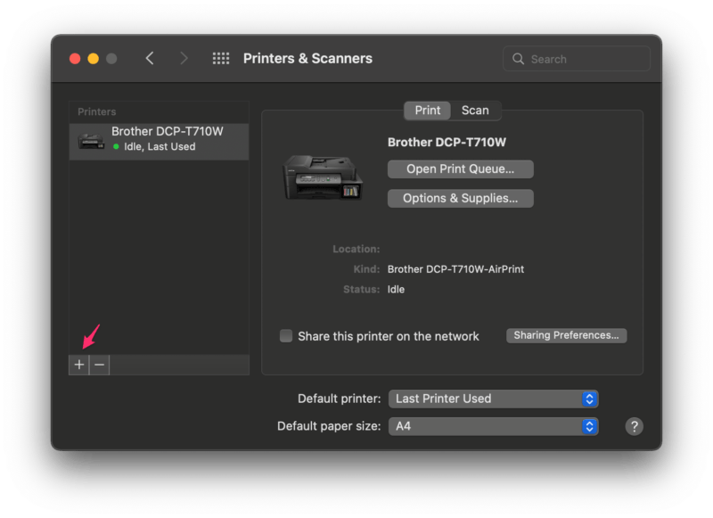The image size is (713, 518).
Task: Expand the Default printer dropdown
Action: point(493,399)
